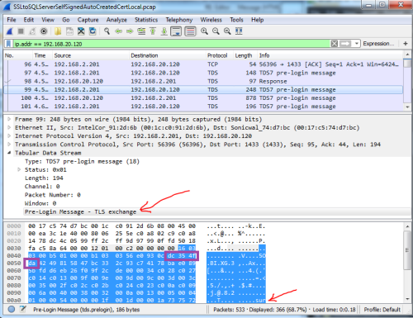
Task: Open the File menu
Action: [12, 20]
